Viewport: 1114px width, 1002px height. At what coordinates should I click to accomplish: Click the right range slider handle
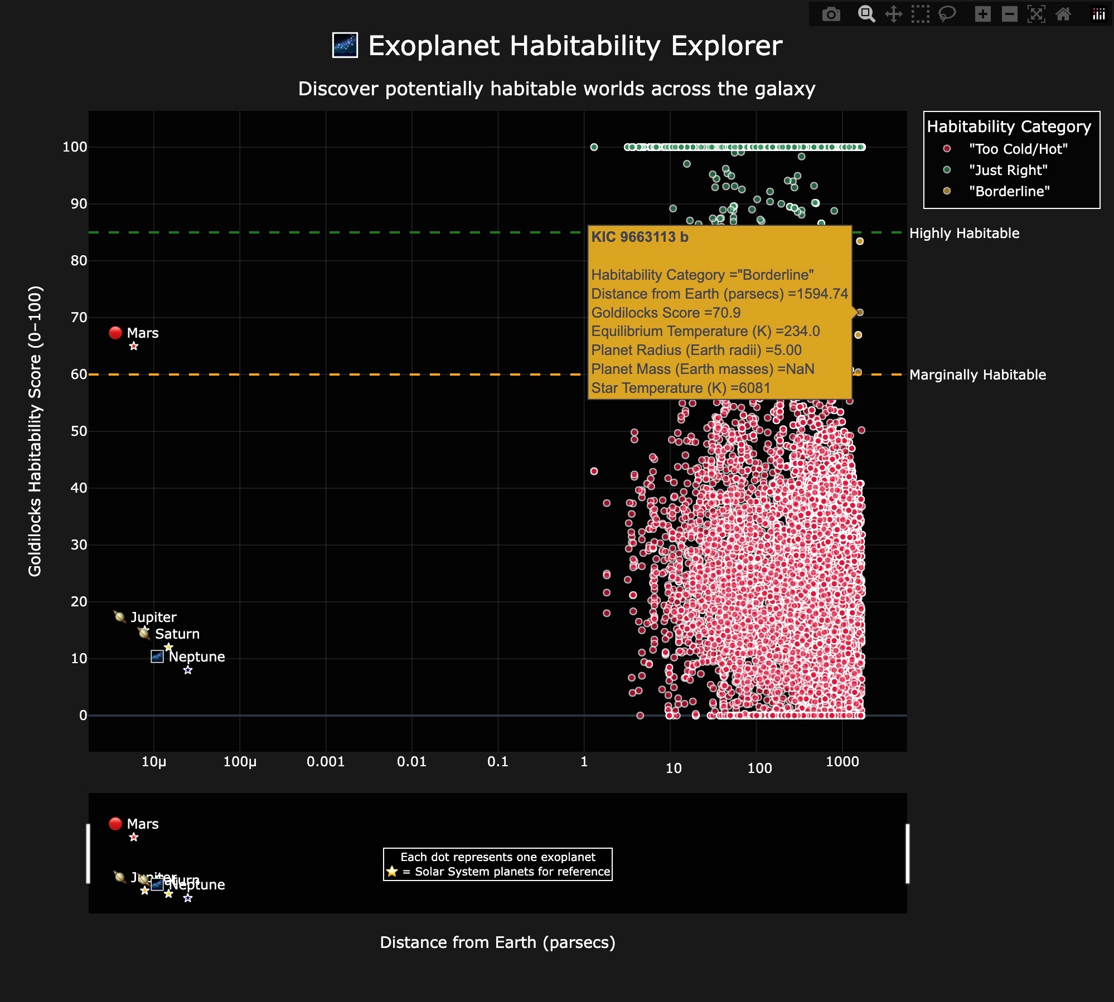tap(907, 853)
